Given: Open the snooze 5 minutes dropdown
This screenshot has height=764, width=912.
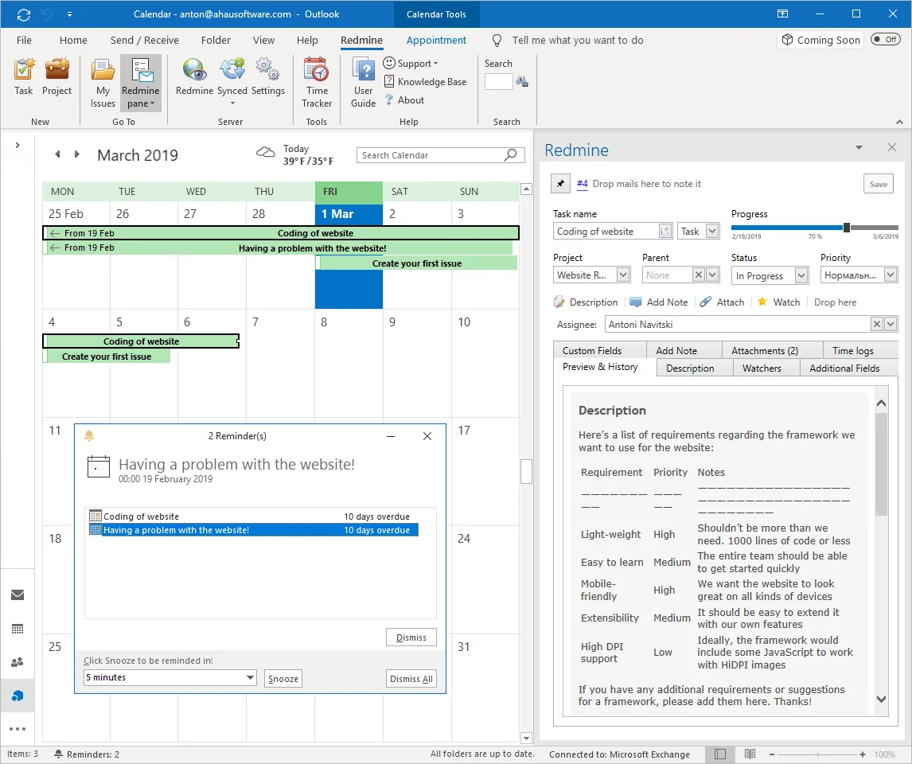Looking at the screenshot, I should click(250, 677).
